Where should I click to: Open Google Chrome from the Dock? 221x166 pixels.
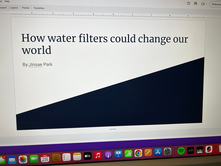pos(138,153)
